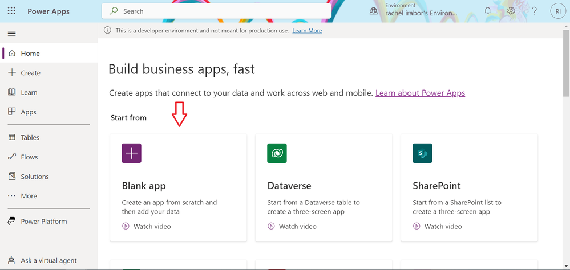Open the Settings gear icon

[x=511, y=11]
